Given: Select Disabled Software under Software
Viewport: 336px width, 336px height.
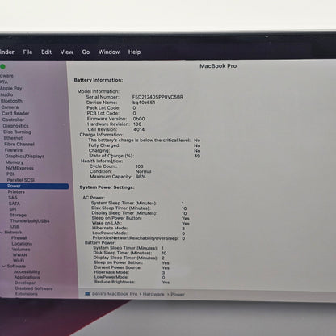Looking at the screenshot, I should [x=34, y=288].
